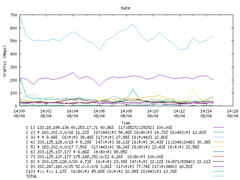Click legend entry [9] 202.247.160.0/25 52.0.0.0/8
Image resolution: width=240 pixels, height=180 pixels.
pyautogui.click(x=109, y=166)
